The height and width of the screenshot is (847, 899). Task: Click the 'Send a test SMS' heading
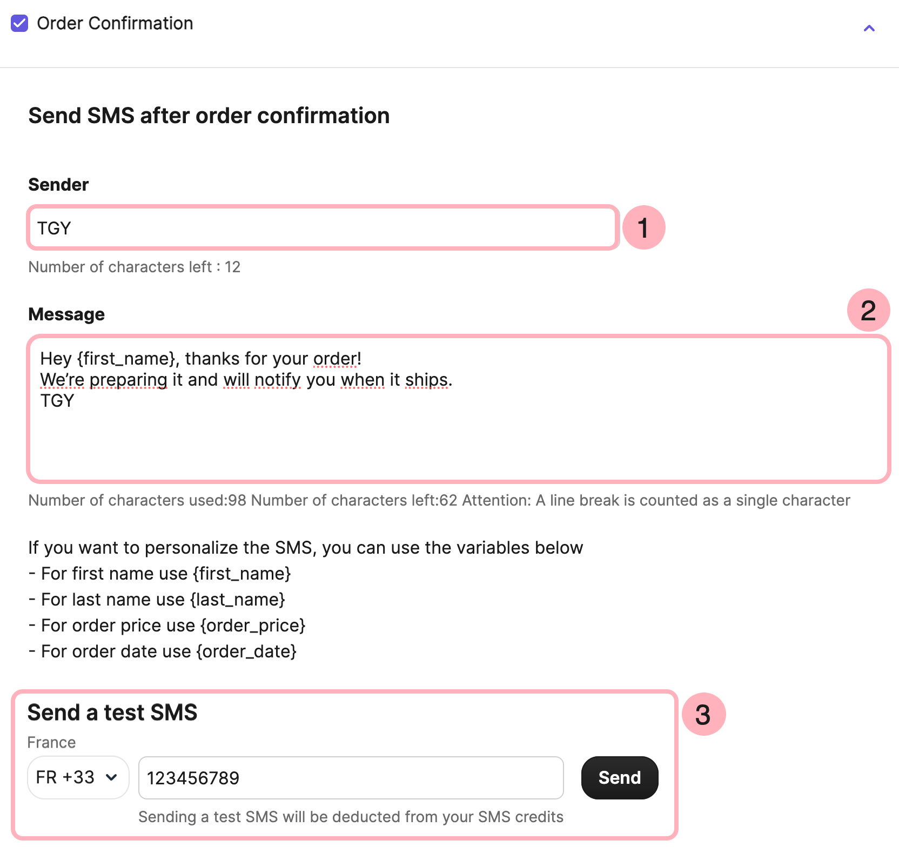112,712
